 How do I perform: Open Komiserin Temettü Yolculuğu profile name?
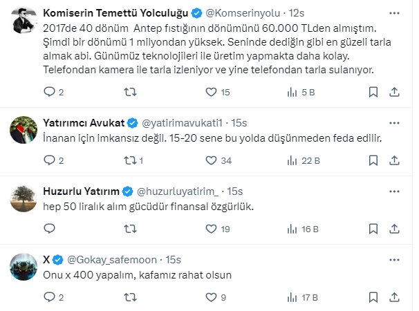(115, 12)
